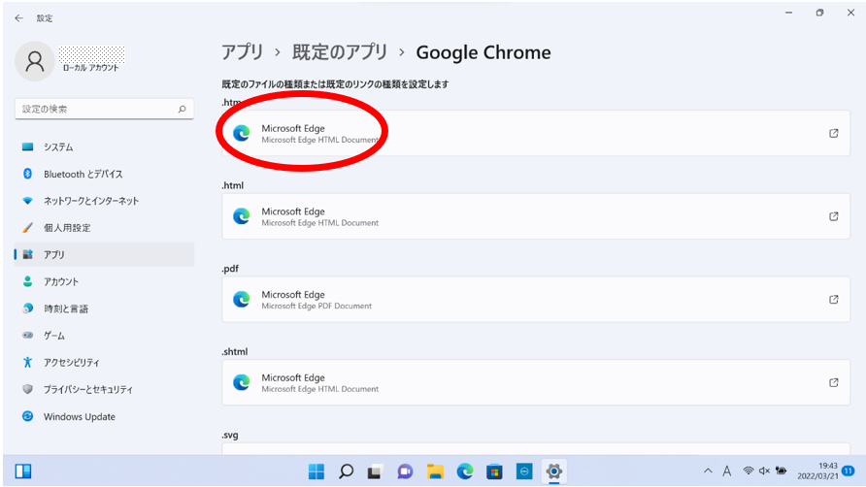Open プライバシーとセキュリティ settings
This screenshot has width=866, height=487.
tap(104, 389)
